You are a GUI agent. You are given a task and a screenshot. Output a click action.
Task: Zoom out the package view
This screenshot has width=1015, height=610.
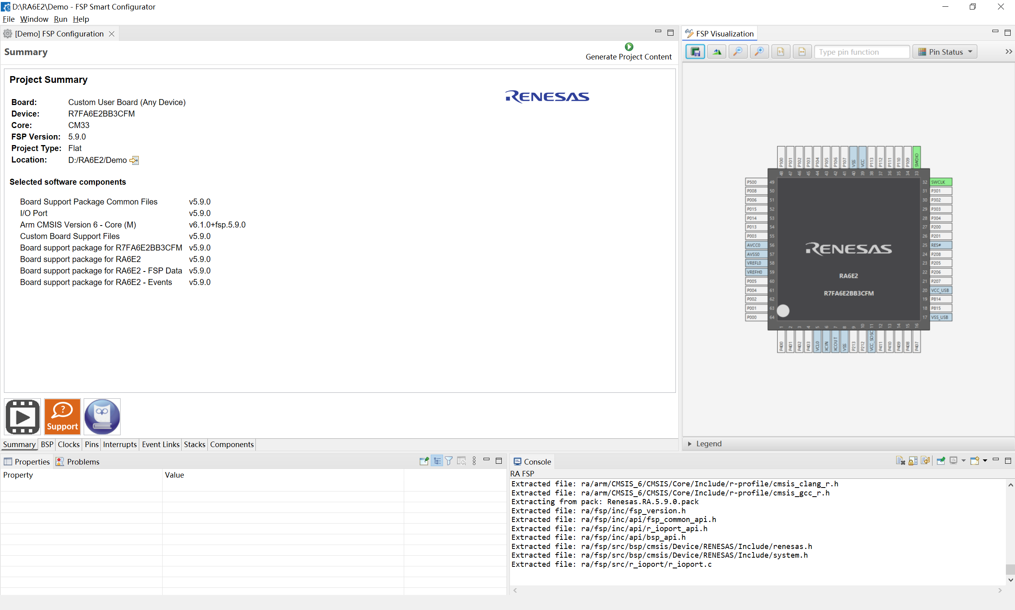coord(738,52)
